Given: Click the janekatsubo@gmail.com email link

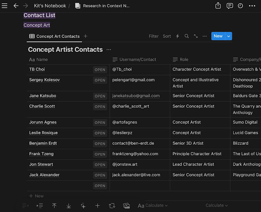Looking at the screenshot, I should click(x=136, y=96).
